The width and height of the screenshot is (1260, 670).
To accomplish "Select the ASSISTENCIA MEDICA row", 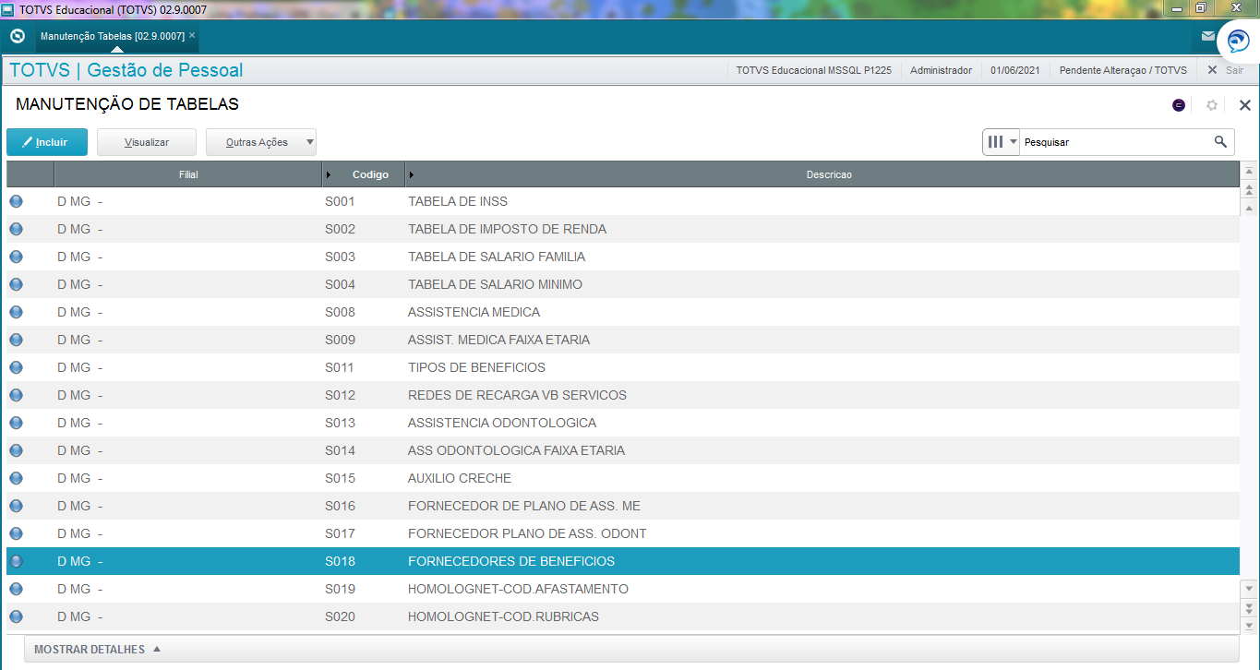I will coord(623,312).
